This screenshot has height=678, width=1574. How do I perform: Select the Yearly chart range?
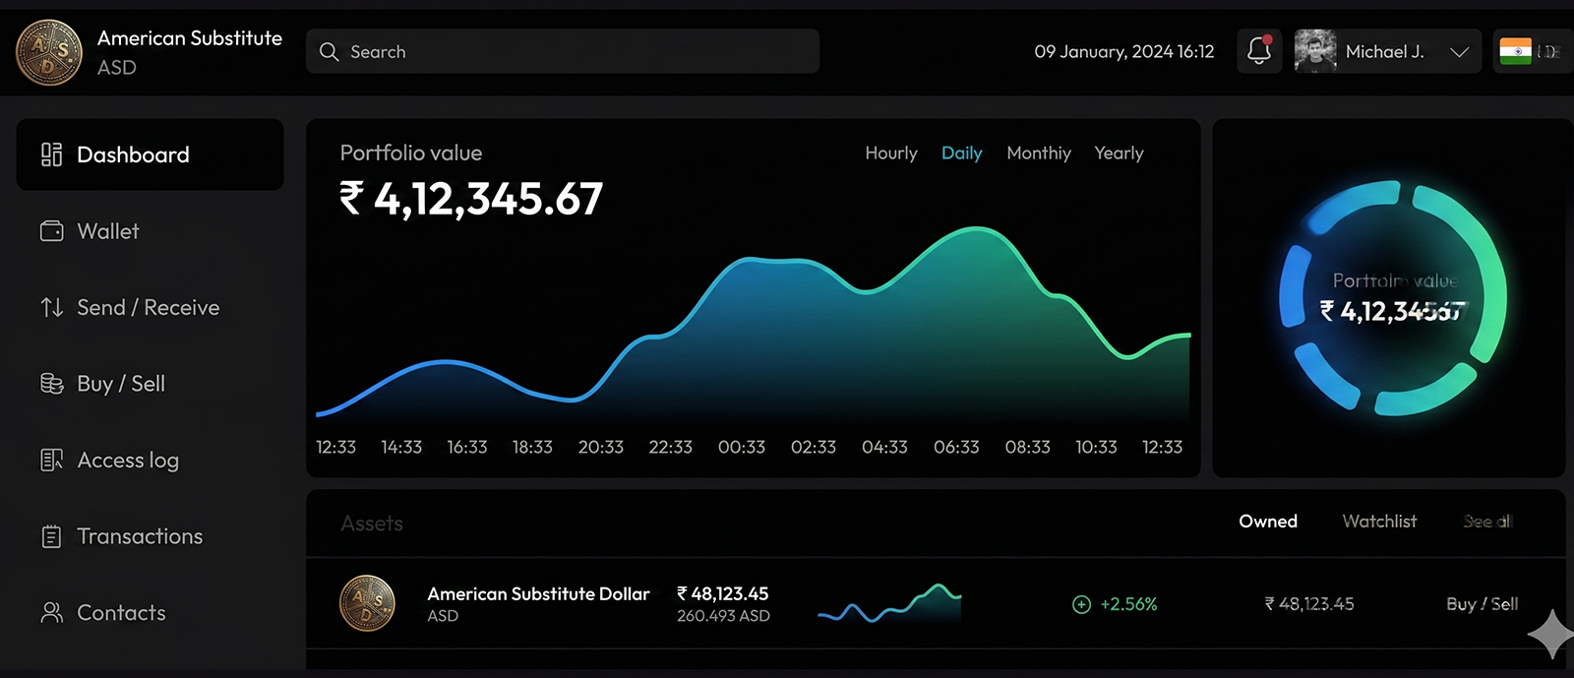1119,154
